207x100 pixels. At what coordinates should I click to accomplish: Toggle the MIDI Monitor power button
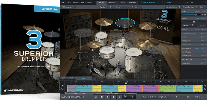(x=202, y=56)
